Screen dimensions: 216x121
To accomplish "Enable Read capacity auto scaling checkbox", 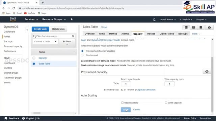I will pos(122,103).
